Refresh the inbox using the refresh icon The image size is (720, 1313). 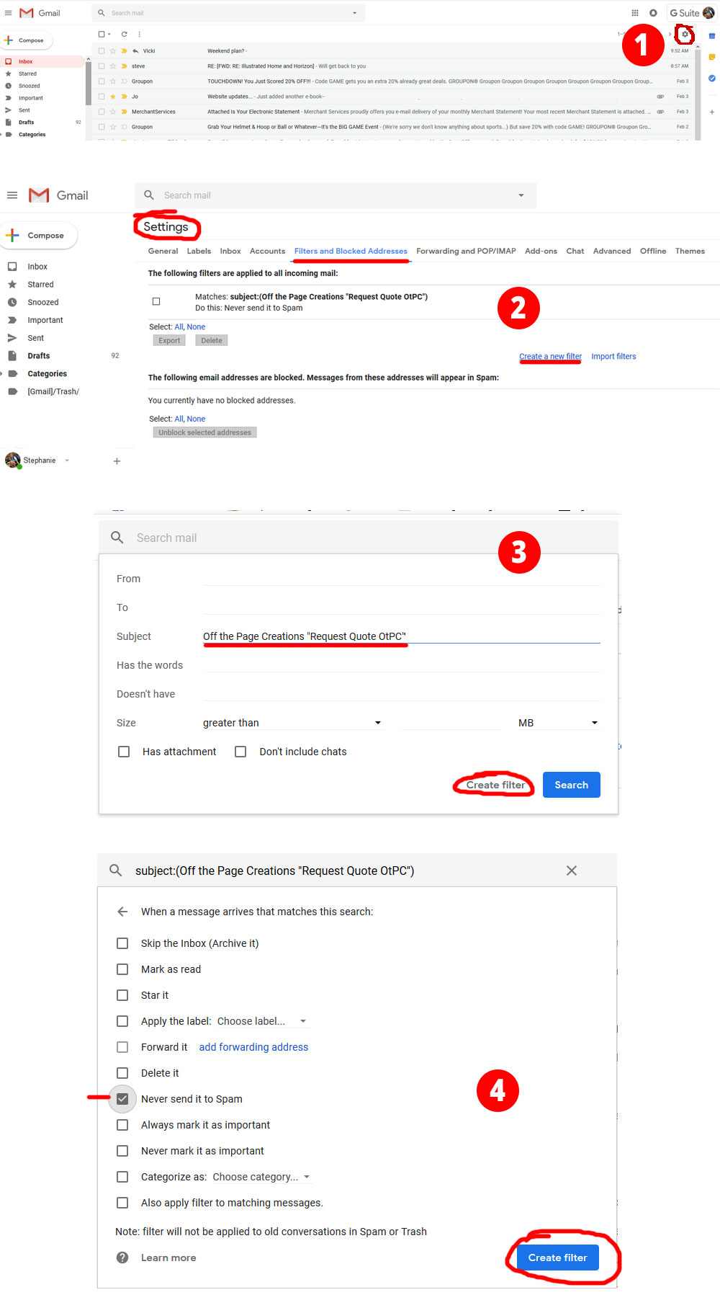pos(124,34)
